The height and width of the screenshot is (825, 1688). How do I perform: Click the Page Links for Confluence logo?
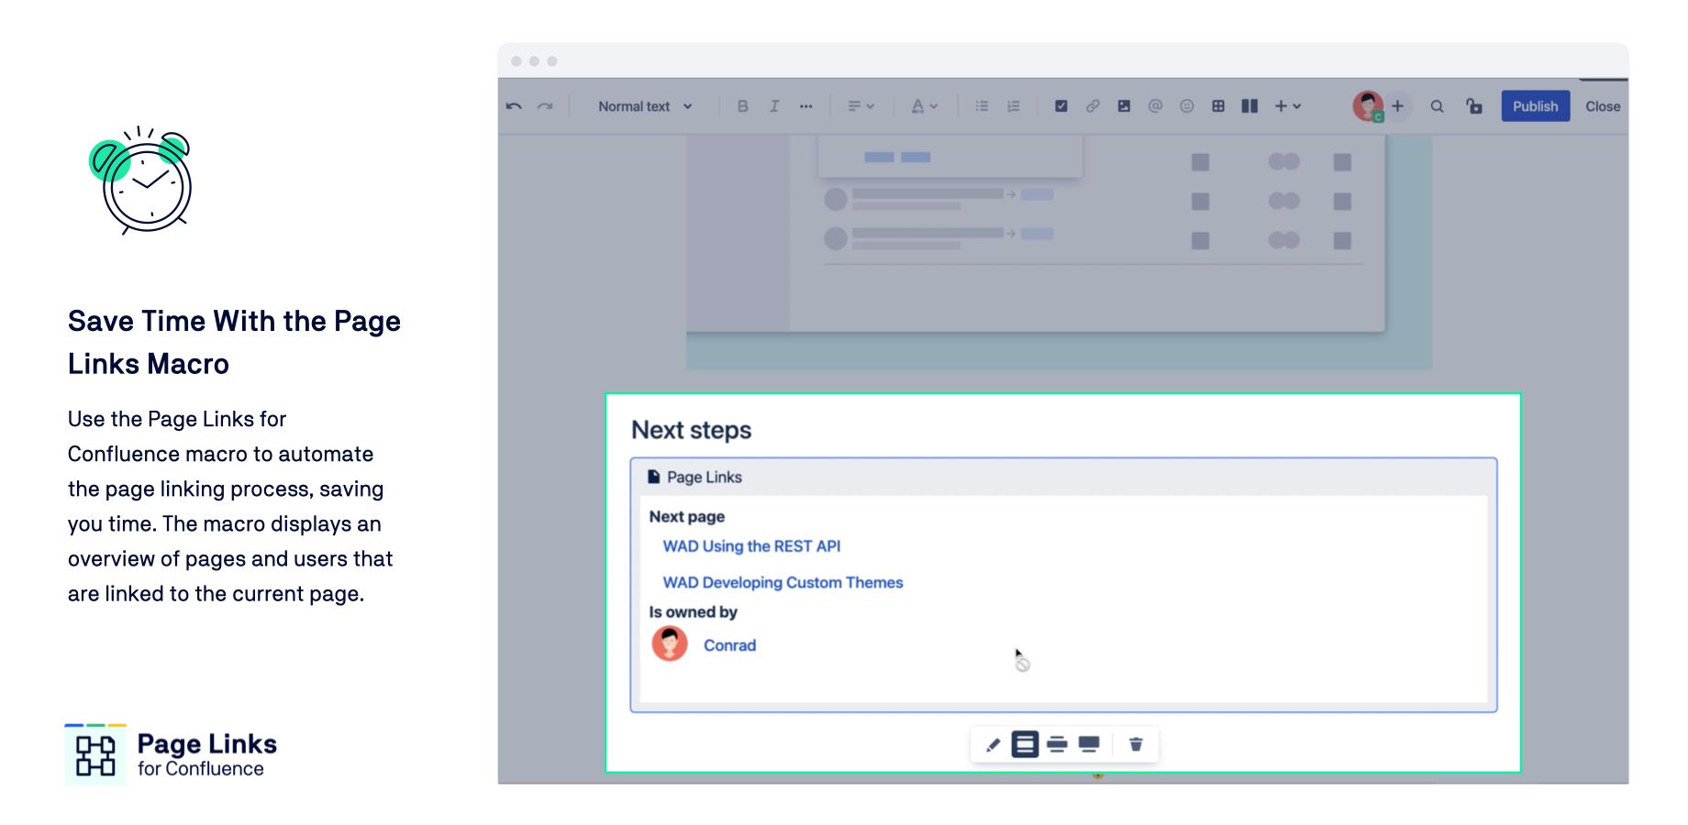171,755
